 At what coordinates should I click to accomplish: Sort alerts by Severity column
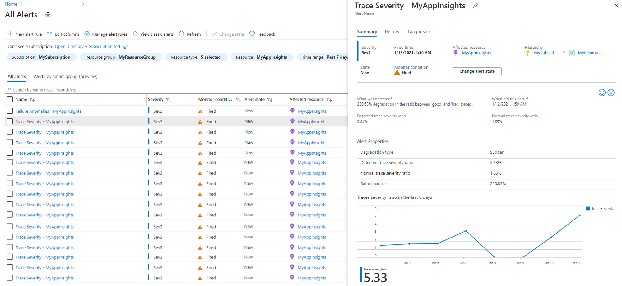point(169,99)
